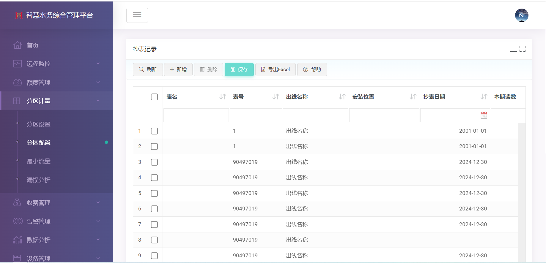
Task: Open the 漏损分析 submenu item
Action: click(x=39, y=180)
